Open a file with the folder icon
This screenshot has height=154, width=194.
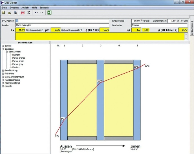click(9, 13)
